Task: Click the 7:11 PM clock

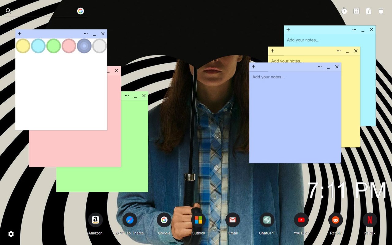Action: (x=347, y=190)
